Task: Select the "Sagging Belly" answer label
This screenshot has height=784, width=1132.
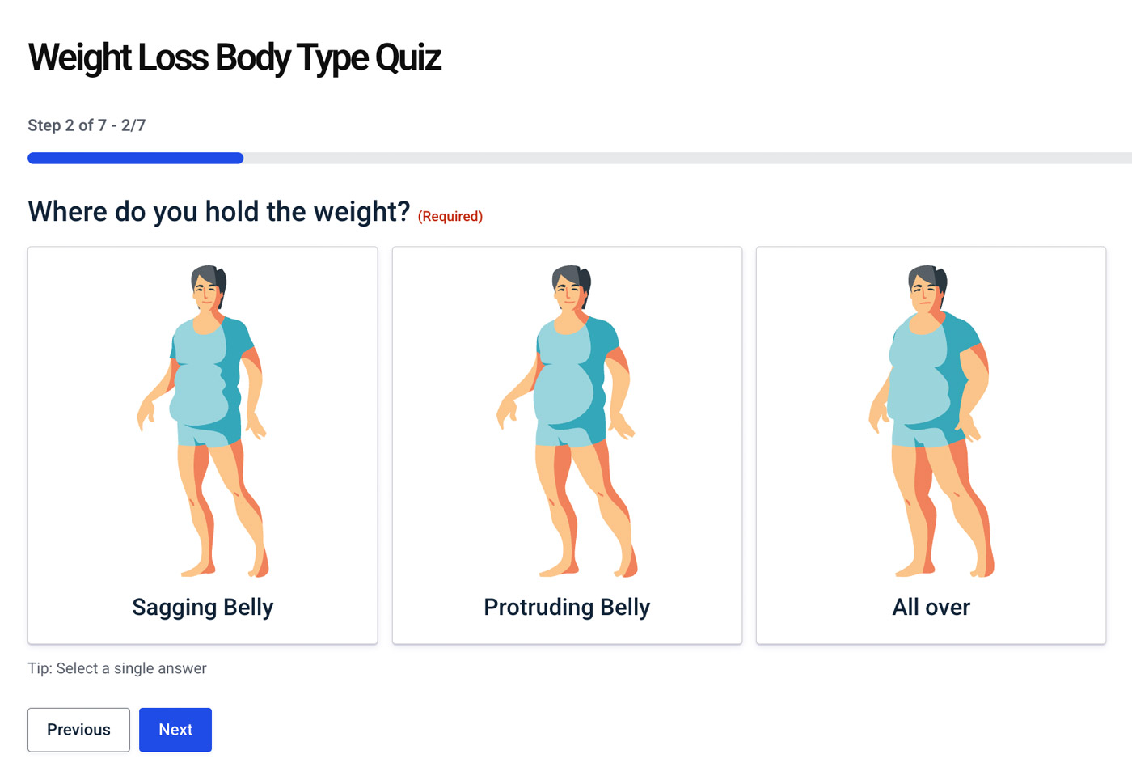Action: (203, 607)
